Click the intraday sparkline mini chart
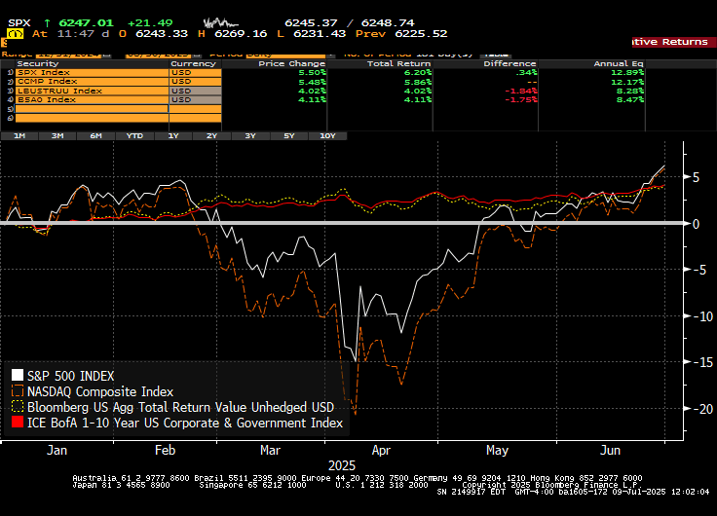Screen dimensions: 717x516 pyautogui.click(x=221, y=22)
